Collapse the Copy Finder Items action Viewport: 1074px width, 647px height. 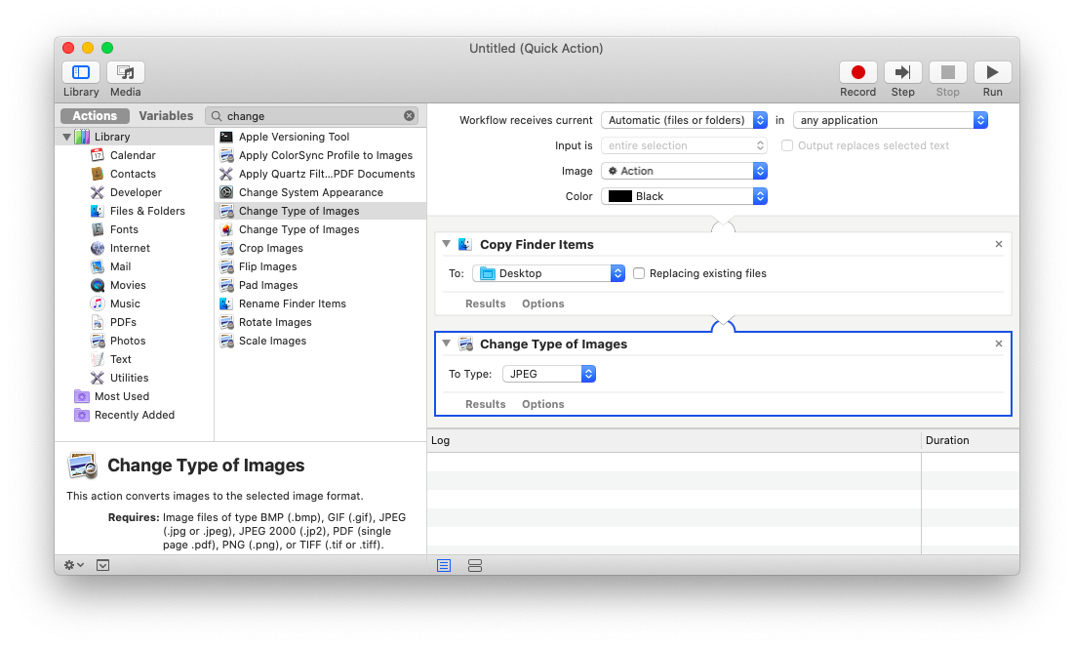tap(446, 244)
